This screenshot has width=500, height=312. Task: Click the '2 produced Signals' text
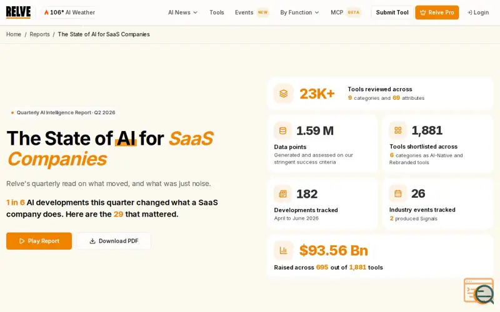(413, 218)
